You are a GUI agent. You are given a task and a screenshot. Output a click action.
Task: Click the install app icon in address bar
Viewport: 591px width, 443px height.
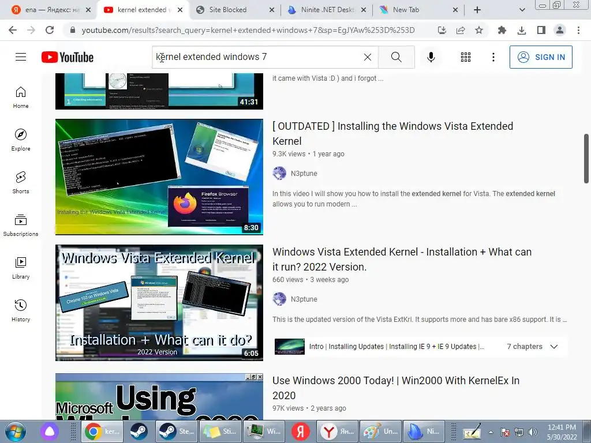coord(442,30)
